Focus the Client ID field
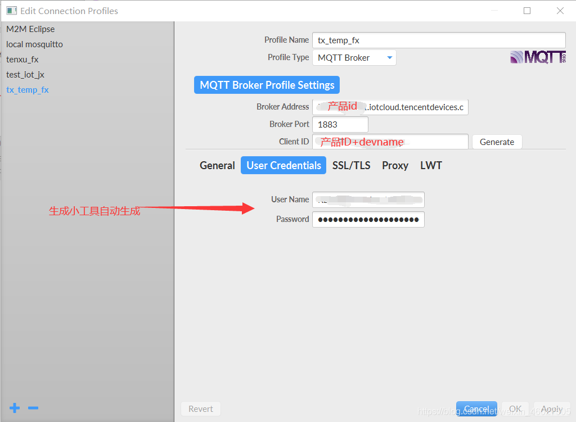Viewport: 576px width, 422px height. [x=390, y=142]
